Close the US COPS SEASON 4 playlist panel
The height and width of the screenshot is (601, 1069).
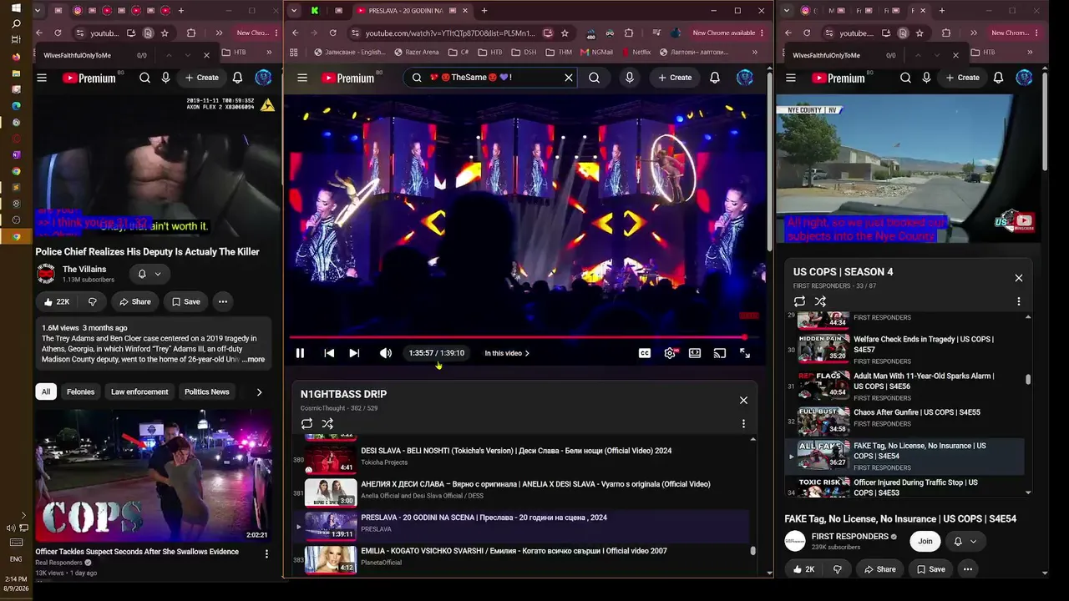tap(1019, 278)
